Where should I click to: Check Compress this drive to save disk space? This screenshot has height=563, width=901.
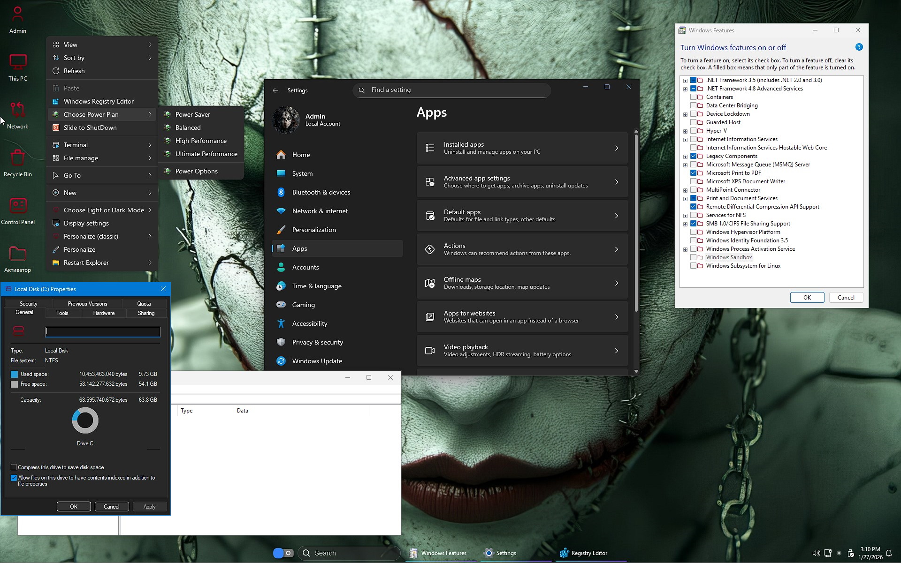tap(14, 467)
